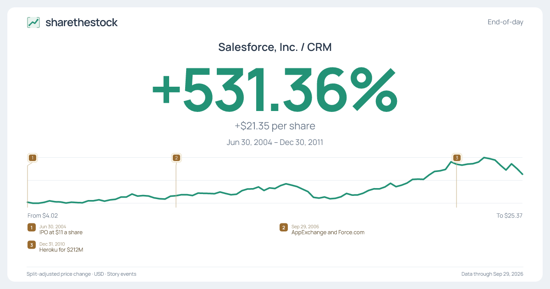Click the From $4.02 label
Image resolution: width=550 pixels, height=289 pixels.
[43, 216]
